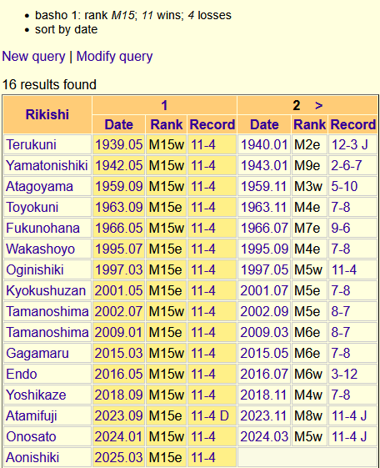Open rikishi Gagamaru's profile
The image size is (380, 468).
[37, 354]
